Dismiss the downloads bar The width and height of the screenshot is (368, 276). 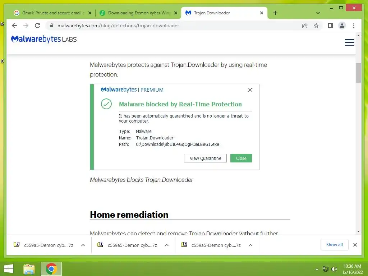(x=355, y=245)
